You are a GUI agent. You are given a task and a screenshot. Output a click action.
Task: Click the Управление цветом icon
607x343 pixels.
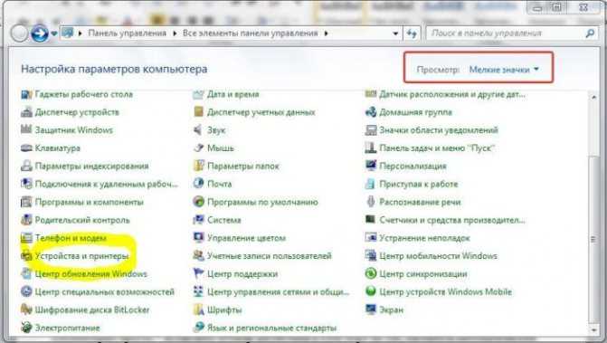pos(198,238)
